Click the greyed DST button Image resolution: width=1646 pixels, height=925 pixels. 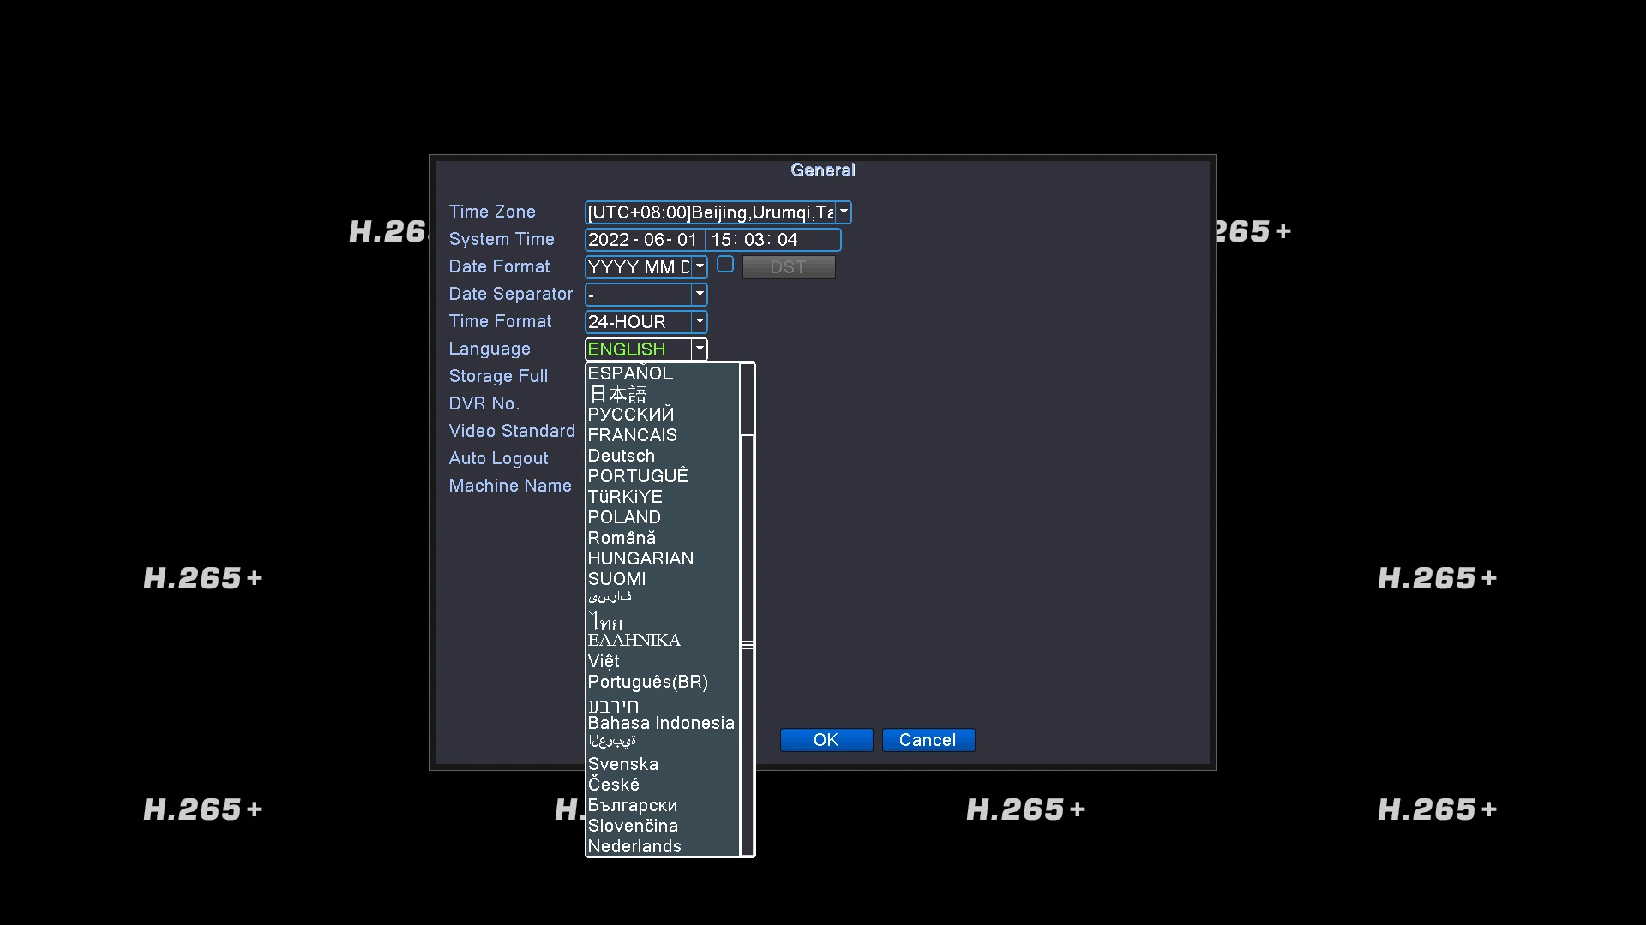click(x=788, y=267)
